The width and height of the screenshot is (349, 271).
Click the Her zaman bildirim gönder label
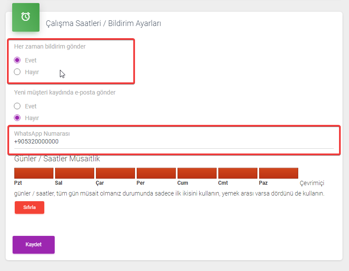pyautogui.click(x=50, y=46)
